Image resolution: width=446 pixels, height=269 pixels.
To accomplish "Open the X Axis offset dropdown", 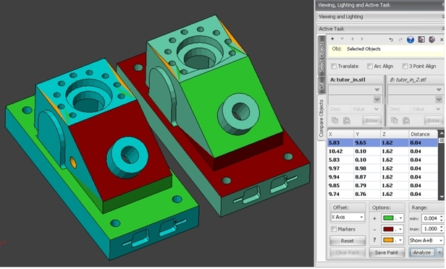I will (x=348, y=218).
